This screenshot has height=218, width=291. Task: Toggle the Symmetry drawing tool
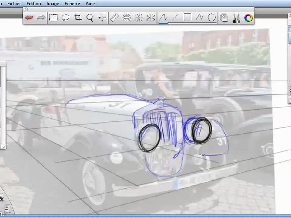coord(151,18)
